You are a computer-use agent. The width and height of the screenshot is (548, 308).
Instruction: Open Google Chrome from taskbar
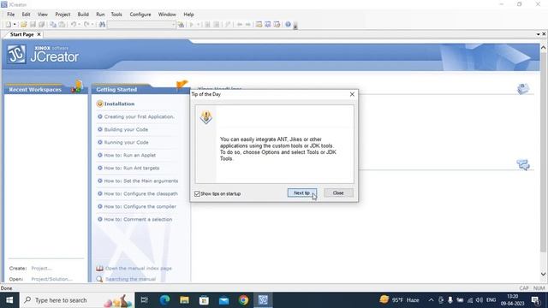coord(243,300)
